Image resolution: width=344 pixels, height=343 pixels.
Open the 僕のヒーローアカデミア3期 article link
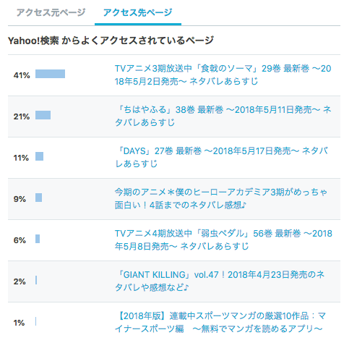point(221,198)
